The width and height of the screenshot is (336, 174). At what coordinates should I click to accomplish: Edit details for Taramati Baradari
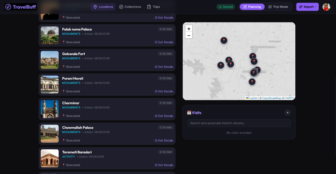click(x=164, y=165)
